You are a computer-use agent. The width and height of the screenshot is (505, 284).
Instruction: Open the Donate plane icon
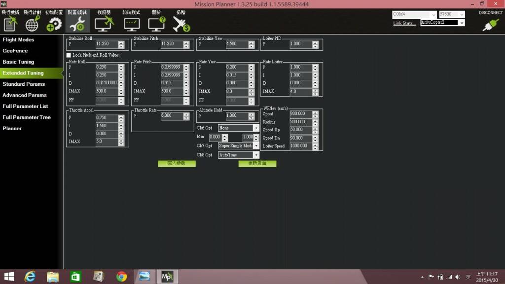point(181,24)
